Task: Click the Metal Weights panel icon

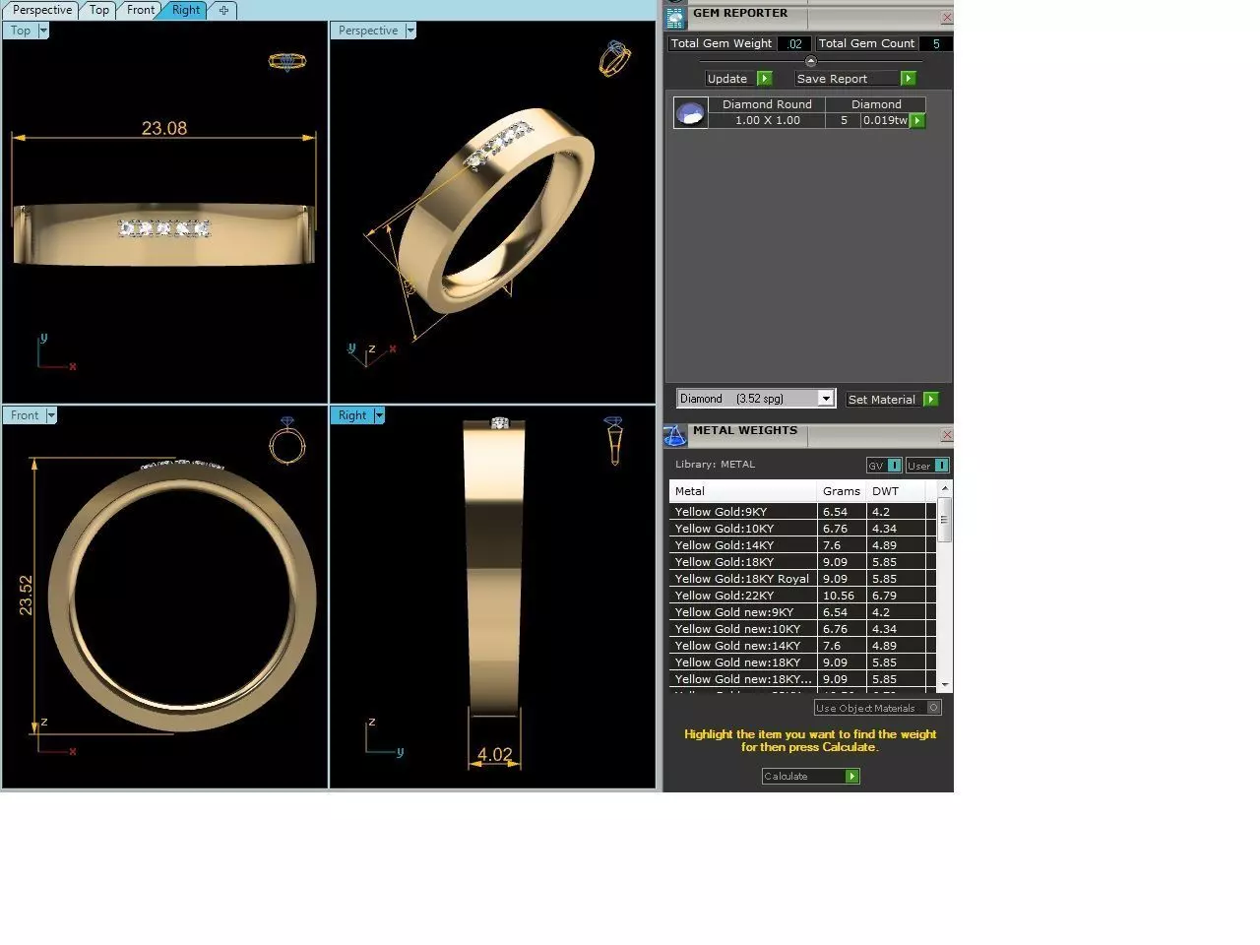Action: (x=675, y=434)
